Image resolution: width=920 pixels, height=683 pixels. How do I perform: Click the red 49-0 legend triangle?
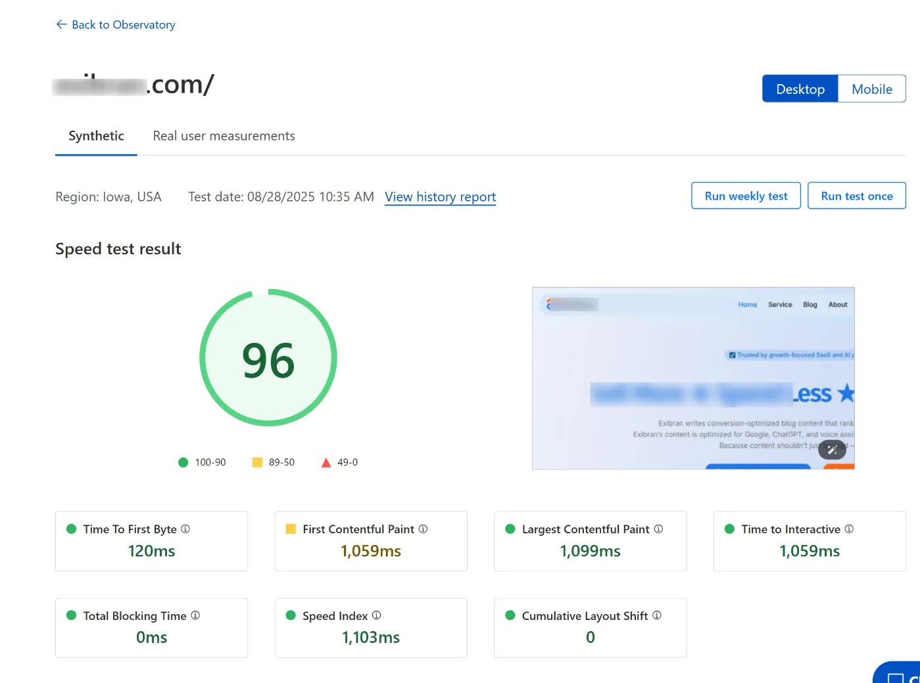[326, 462]
